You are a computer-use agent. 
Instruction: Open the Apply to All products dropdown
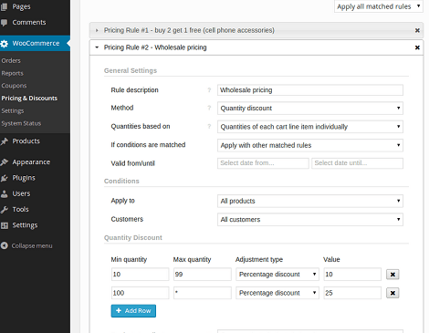pyautogui.click(x=310, y=201)
